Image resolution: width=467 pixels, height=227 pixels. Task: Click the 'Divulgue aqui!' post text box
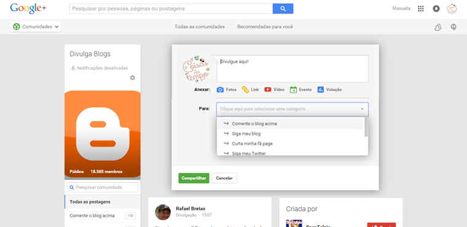292,69
